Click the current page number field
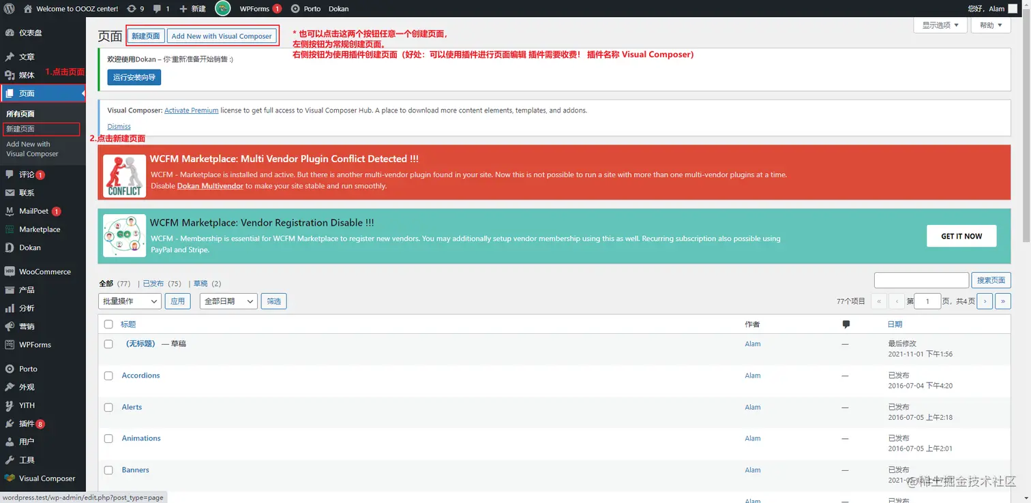This screenshot has width=1031, height=503. (927, 301)
